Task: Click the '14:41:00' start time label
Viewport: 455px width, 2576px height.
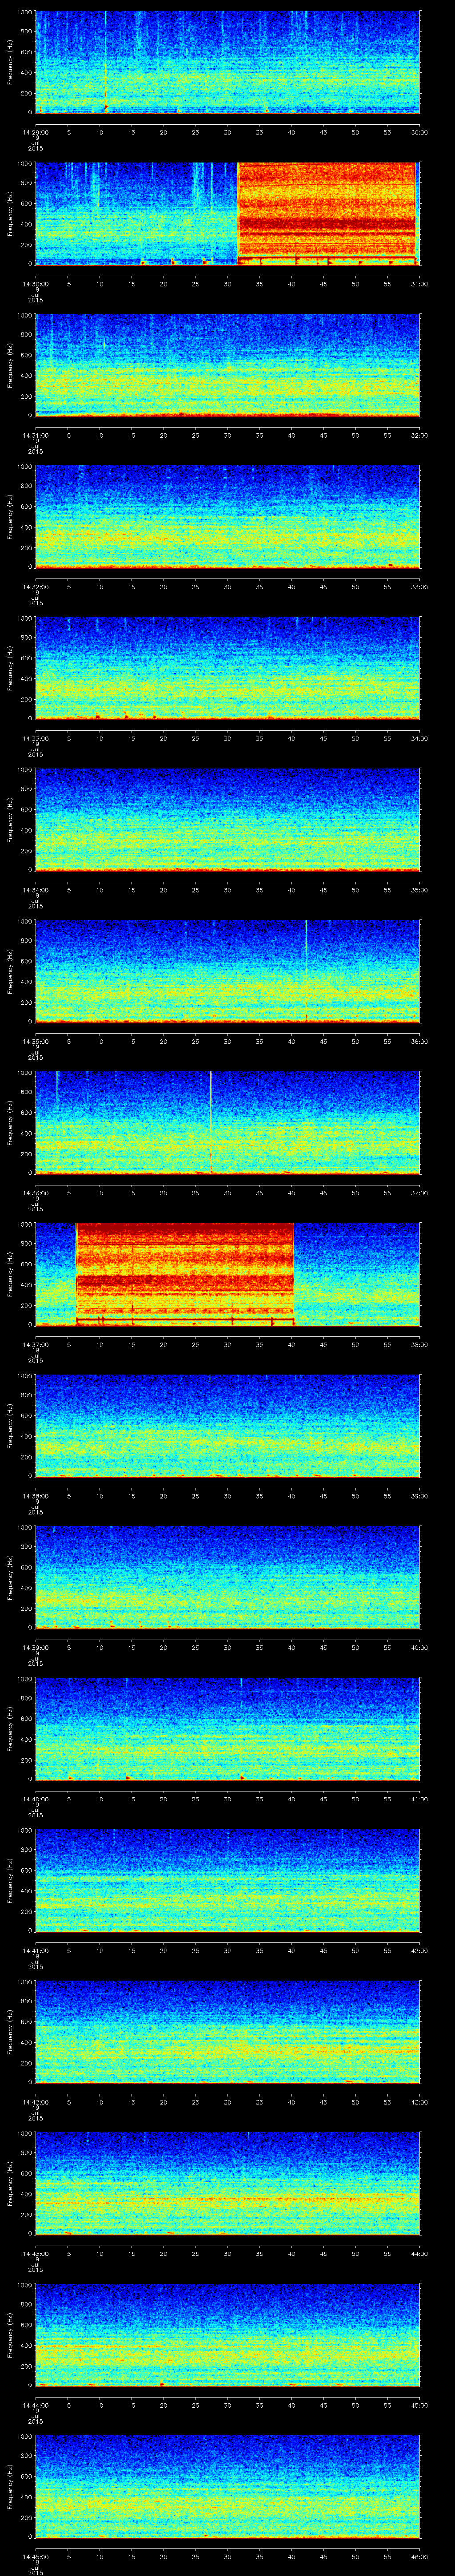Action: click(x=35, y=1950)
